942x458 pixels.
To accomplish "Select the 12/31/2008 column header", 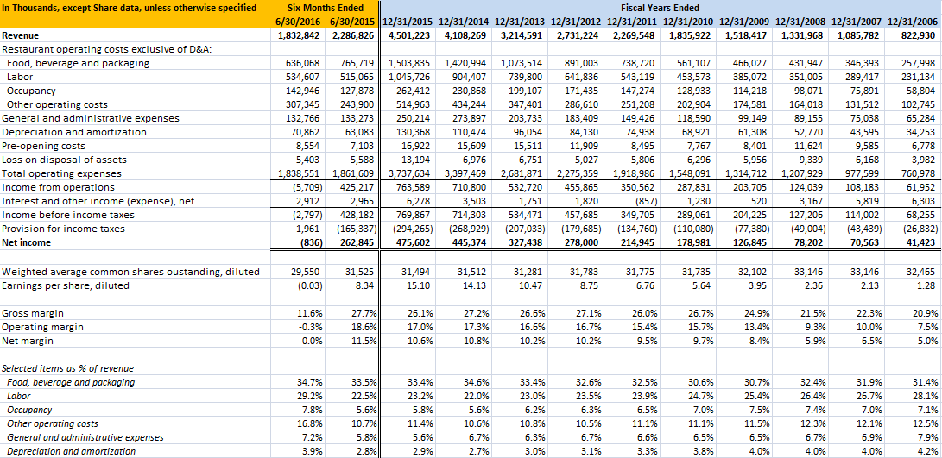I will (x=800, y=22).
